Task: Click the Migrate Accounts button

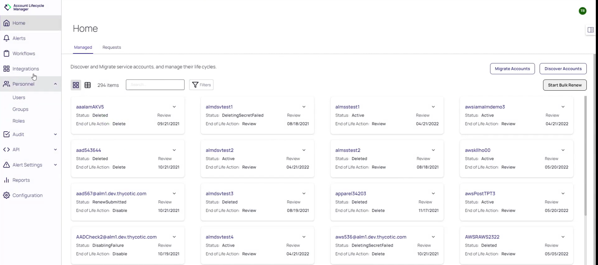Action: (x=512, y=69)
